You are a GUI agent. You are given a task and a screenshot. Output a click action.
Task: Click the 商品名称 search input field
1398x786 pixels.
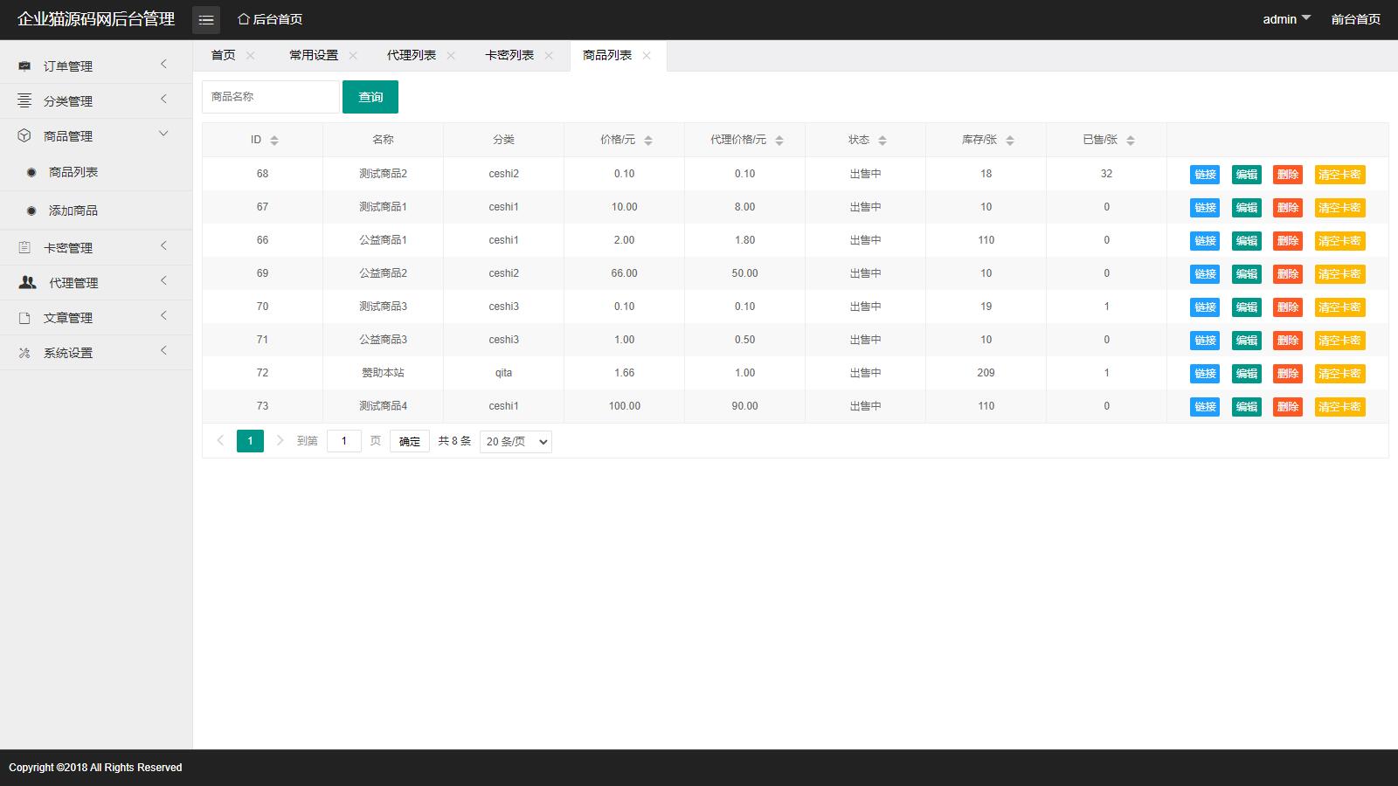coord(271,97)
